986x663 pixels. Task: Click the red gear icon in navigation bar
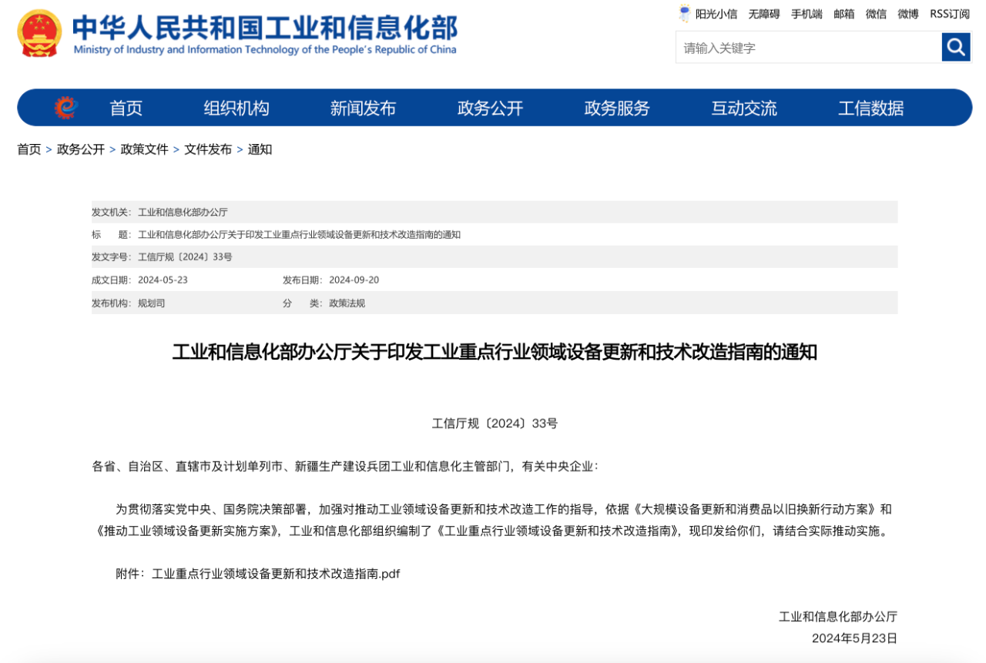click(x=65, y=108)
